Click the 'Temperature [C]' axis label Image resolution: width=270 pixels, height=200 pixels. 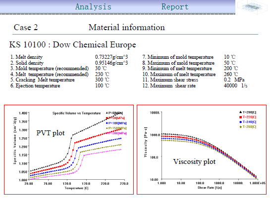76,188
